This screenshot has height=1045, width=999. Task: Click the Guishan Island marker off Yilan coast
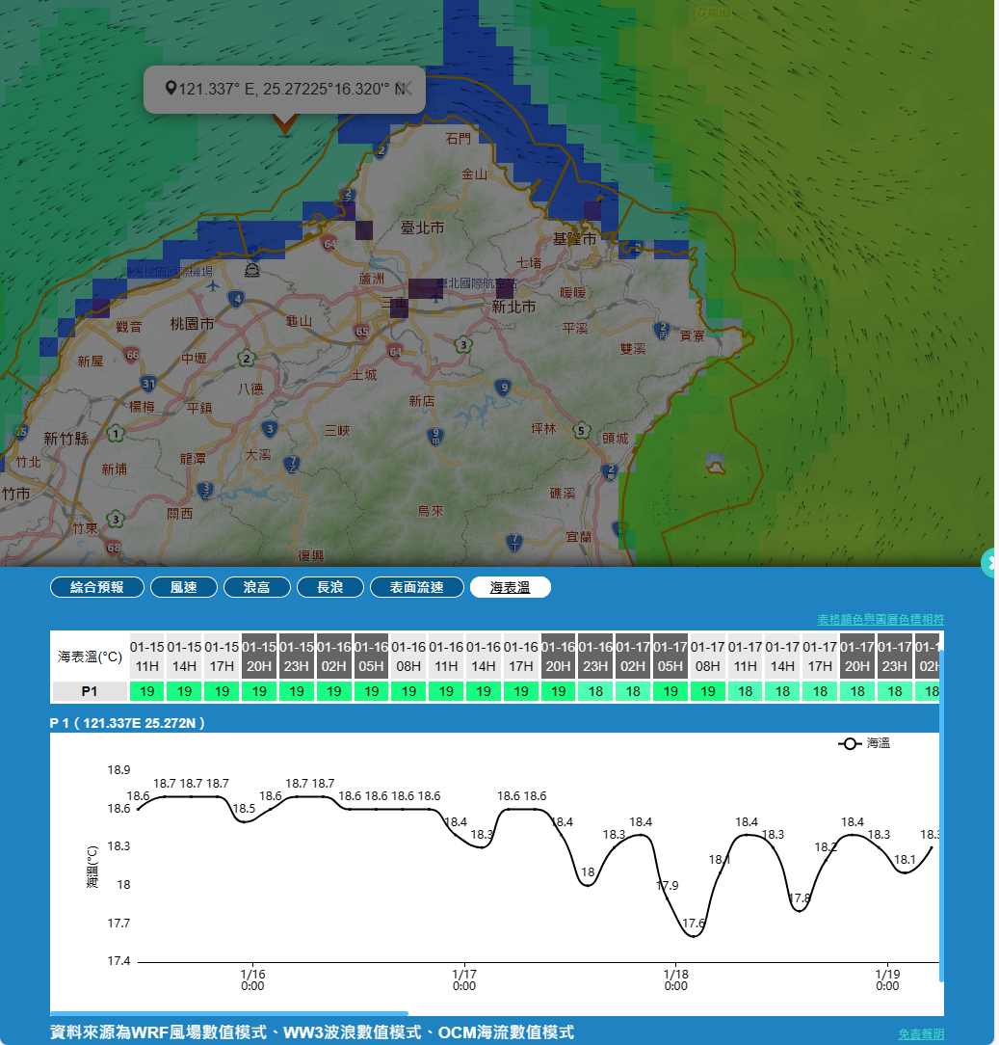point(715,466)
